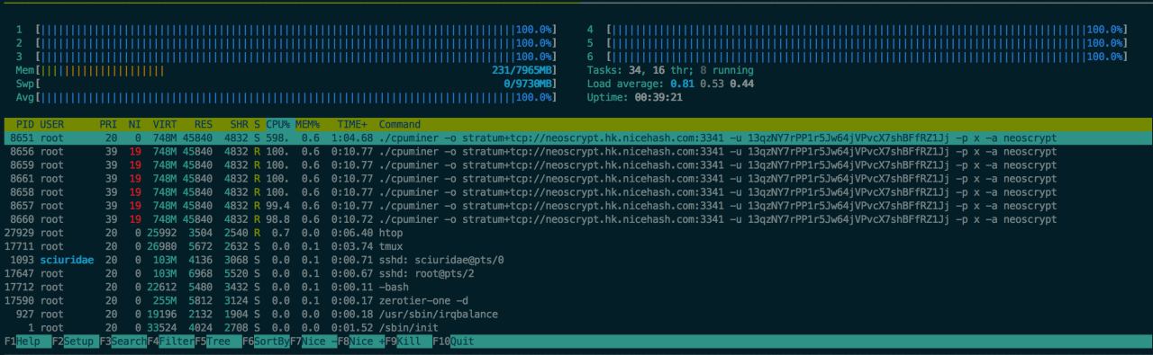Click the CPU 2 usage meter

click(286, 42)
